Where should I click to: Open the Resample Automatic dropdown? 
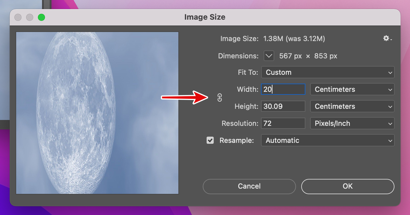328,140
